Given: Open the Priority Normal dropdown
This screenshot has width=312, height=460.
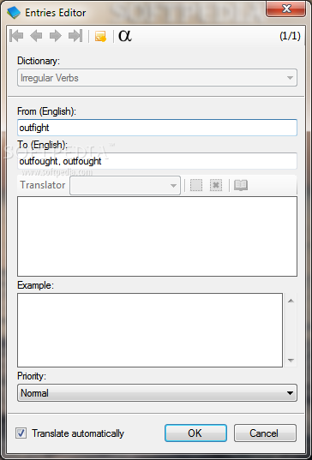Looking at the screenshot, I should pyautogui.click(x=158, y=393).
